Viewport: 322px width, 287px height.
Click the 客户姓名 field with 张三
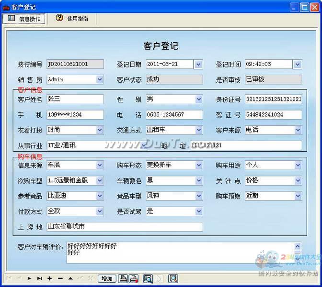[75, 99]
